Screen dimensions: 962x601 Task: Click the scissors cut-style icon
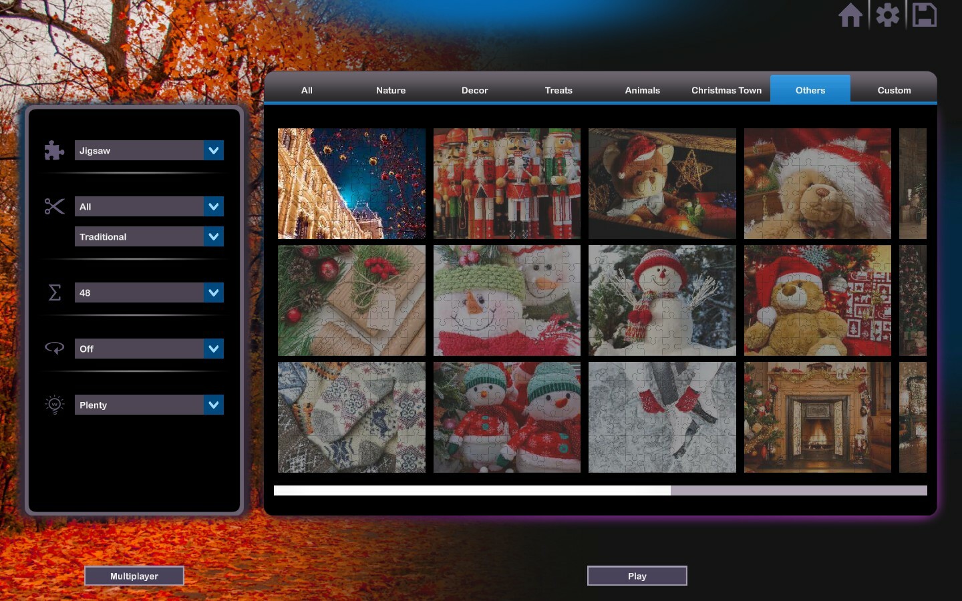[53, 206]
